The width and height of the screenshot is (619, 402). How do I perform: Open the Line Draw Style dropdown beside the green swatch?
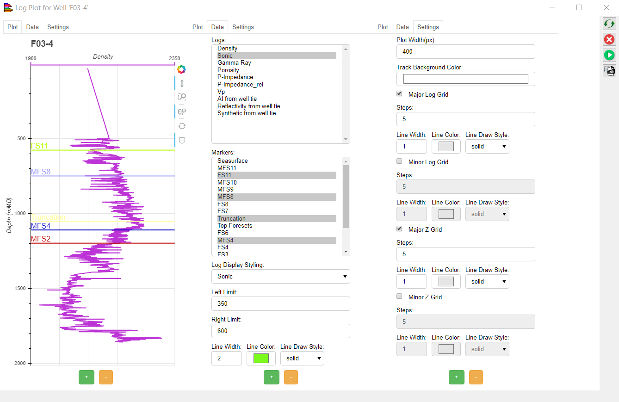[302, 359]
